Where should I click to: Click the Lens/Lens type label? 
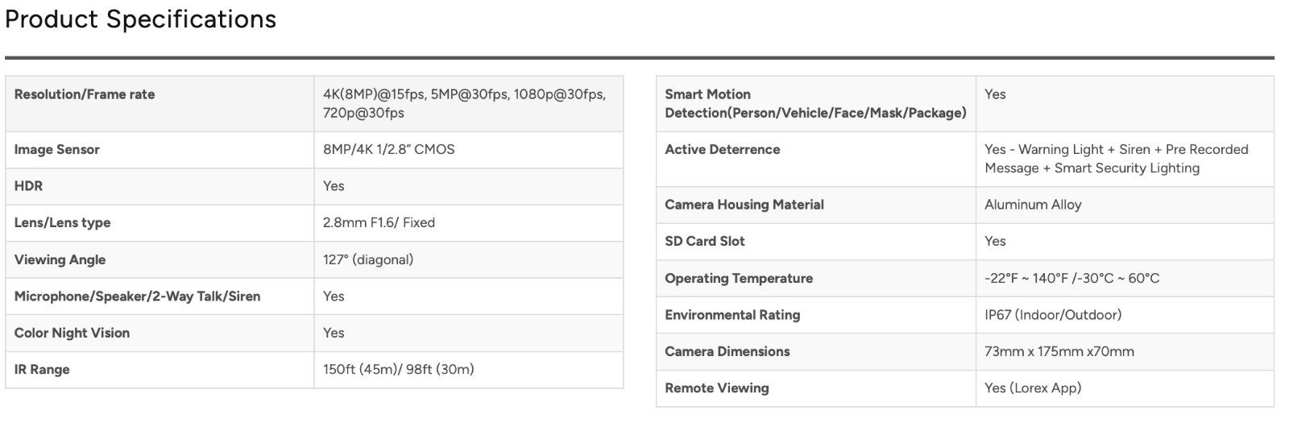coord(63,223)
